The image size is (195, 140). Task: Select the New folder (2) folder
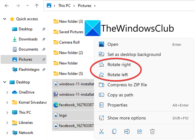point(68,53)
